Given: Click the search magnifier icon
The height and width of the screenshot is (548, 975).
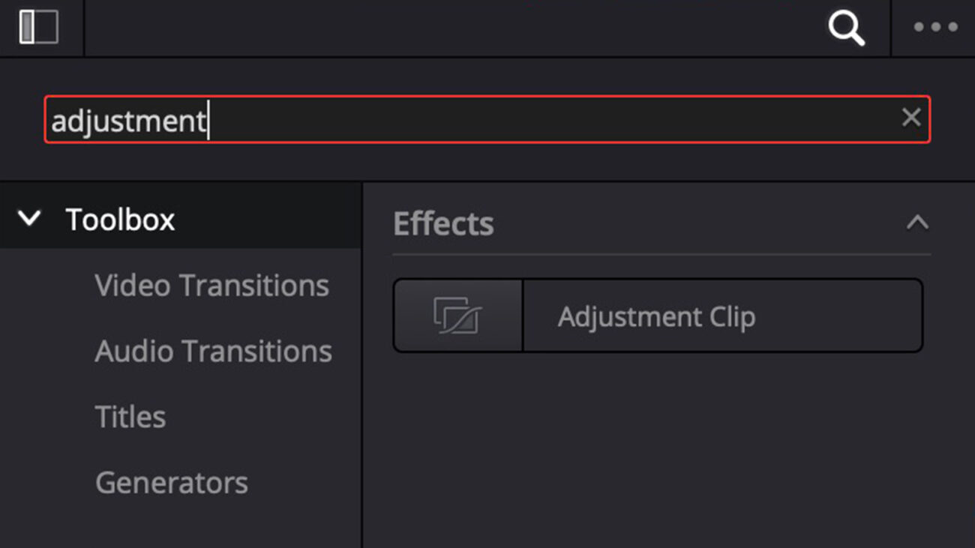Looking at the screenshot, I should point(846,28).
